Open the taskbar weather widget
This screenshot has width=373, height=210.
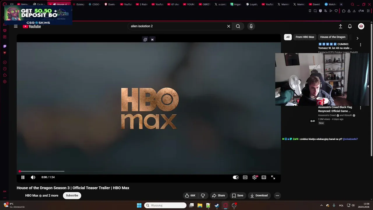(14, 205)
